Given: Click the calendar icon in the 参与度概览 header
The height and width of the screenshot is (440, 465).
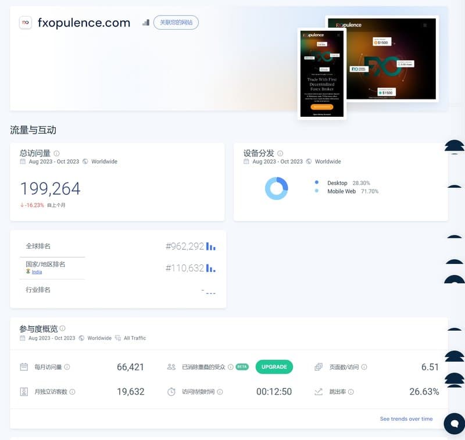Looking at the screenshot, I should [x=23, y=338].
